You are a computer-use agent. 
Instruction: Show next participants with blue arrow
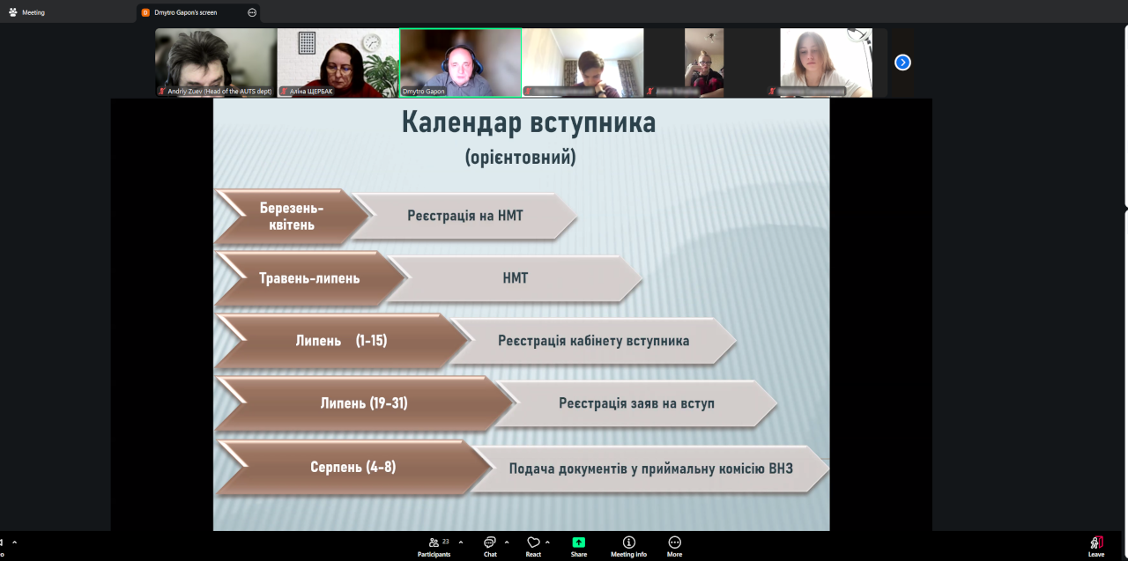[x=902, y=63]
